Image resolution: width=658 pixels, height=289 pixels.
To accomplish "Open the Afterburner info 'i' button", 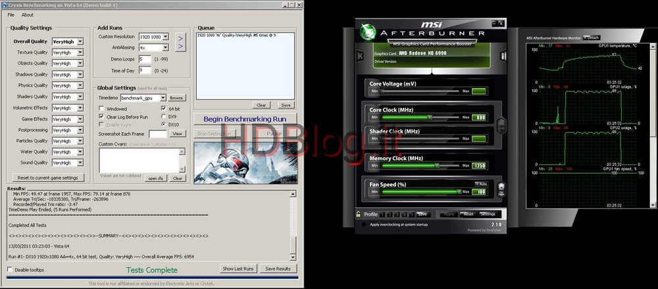I will 503,56.
